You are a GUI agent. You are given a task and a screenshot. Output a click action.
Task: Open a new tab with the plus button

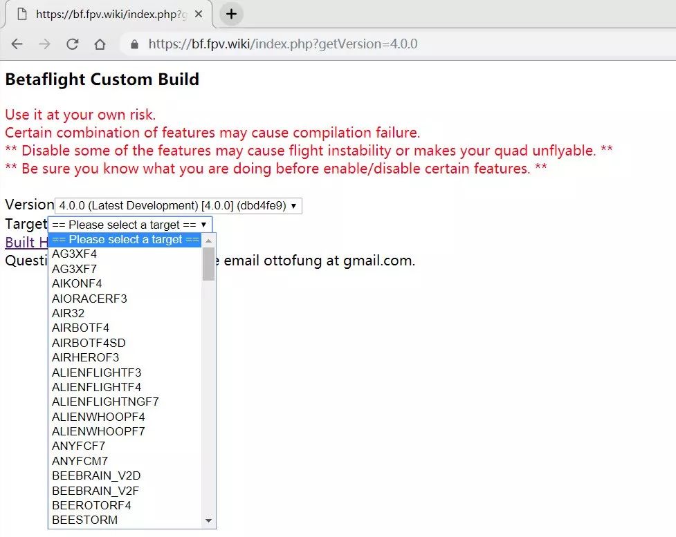click(232, 15)
